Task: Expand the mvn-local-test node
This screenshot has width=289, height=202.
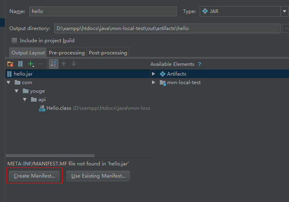Action: point(154,83)
